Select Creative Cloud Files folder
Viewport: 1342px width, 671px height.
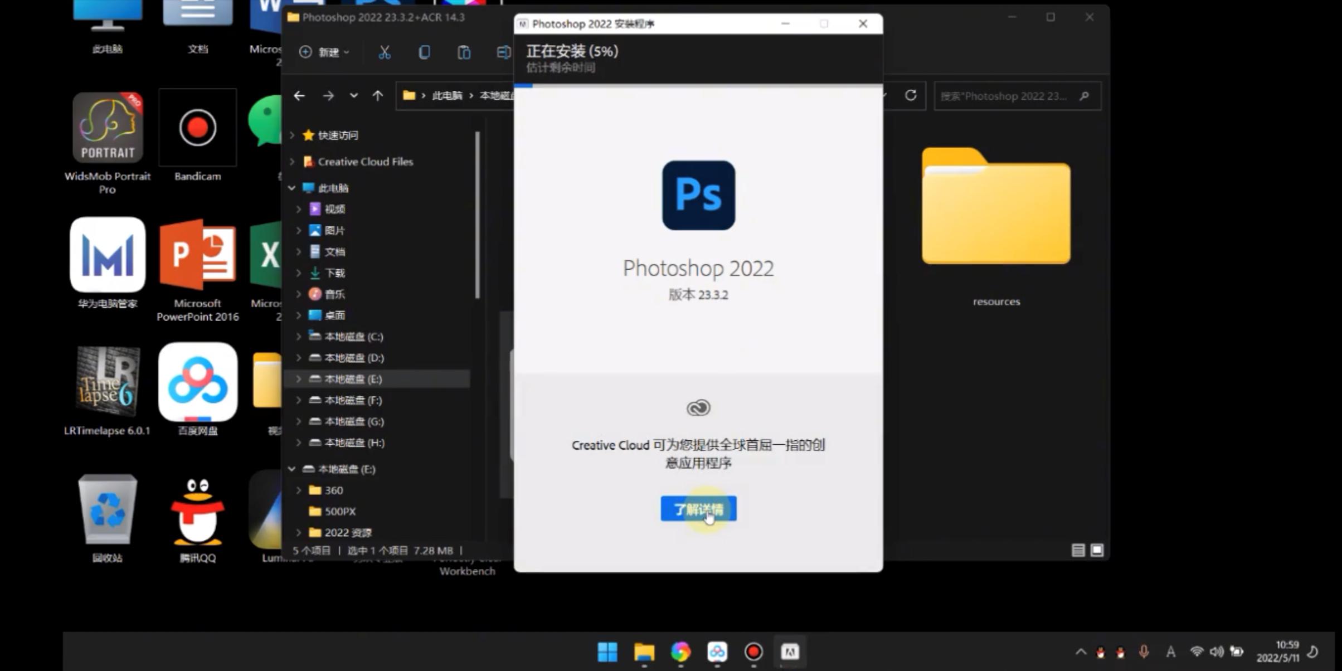pyautogui.click(x=366, y=161)
